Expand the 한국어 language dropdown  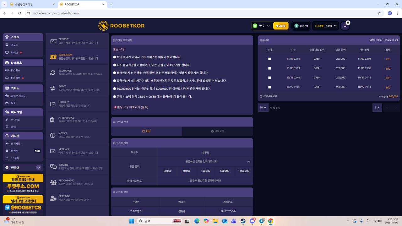(39, 168)
